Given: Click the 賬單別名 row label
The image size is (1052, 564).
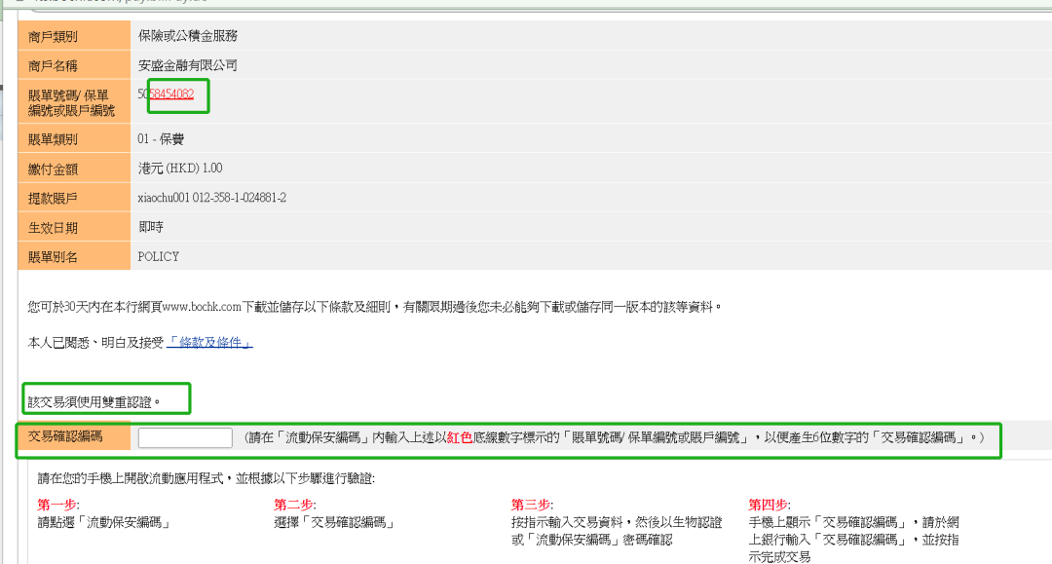Looking at the screenshot, I should (53, 257).
